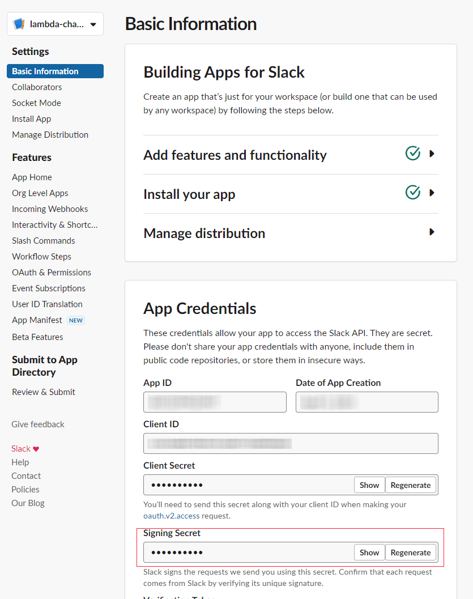Click the Building Apps for Slack heading
Viewport: 473px width, 599px height.
pos(224,72)
